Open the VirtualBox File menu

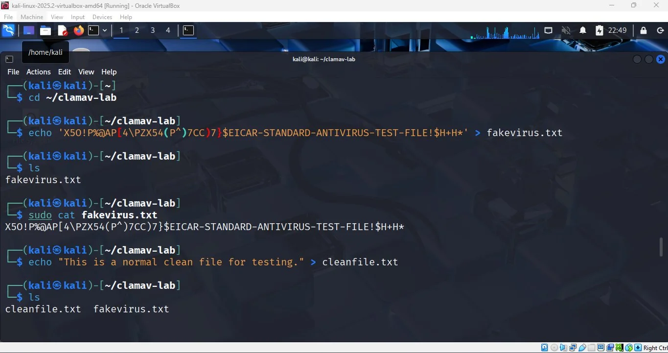pos(8,17)
